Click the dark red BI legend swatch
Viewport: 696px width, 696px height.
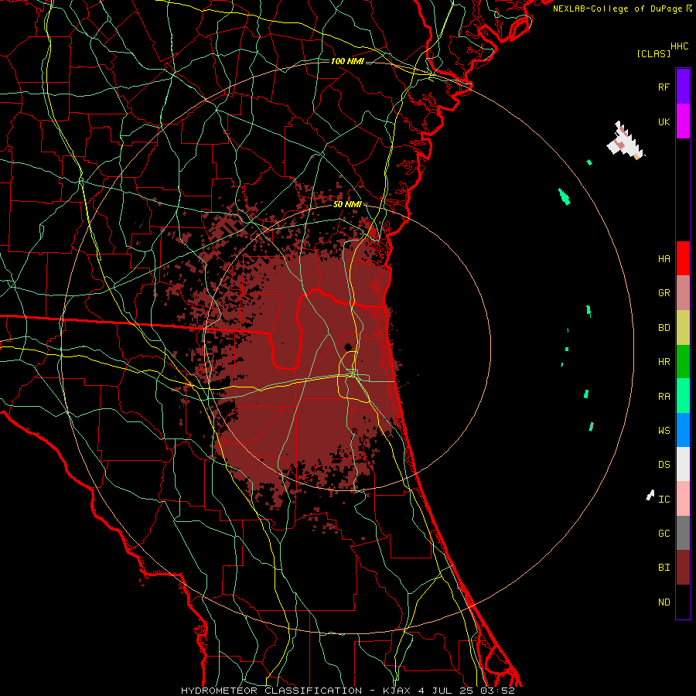coord(683,568)
